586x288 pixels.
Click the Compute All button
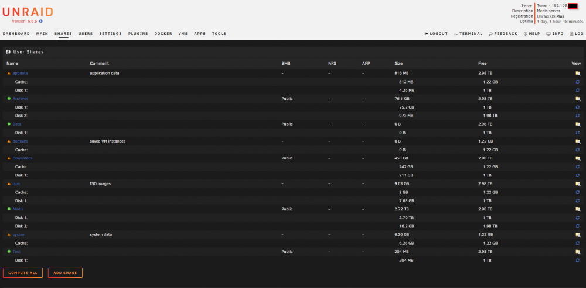[x=23, y=273]
